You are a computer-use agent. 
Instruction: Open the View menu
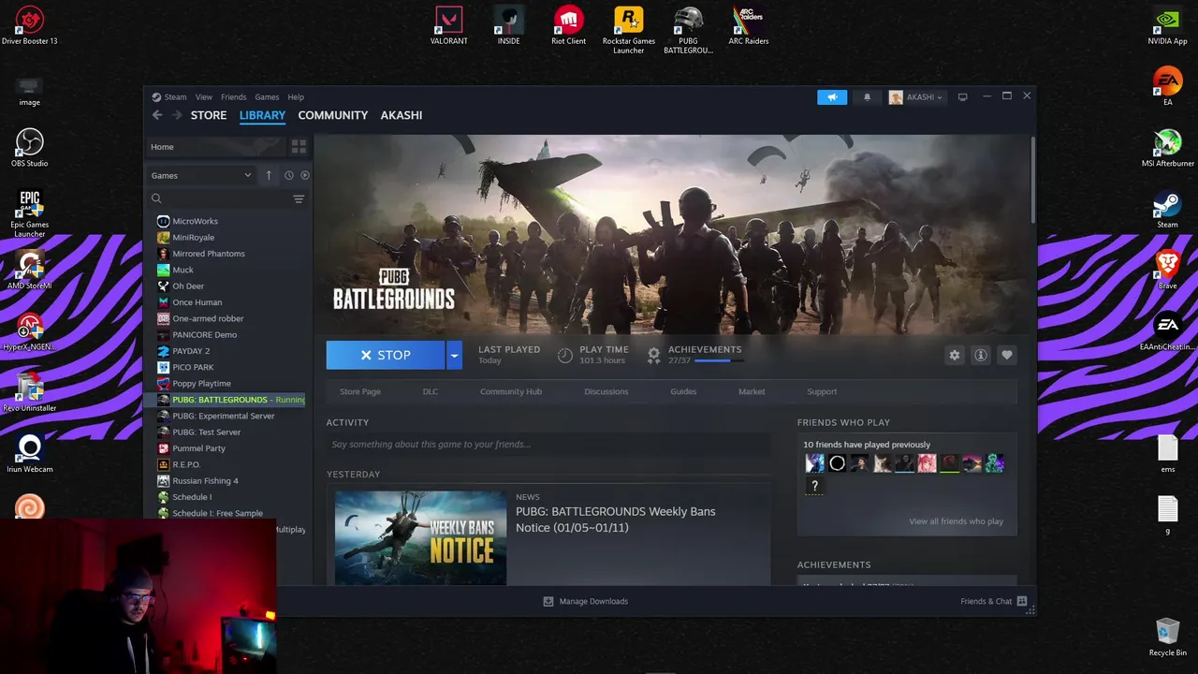pos(203,97)
